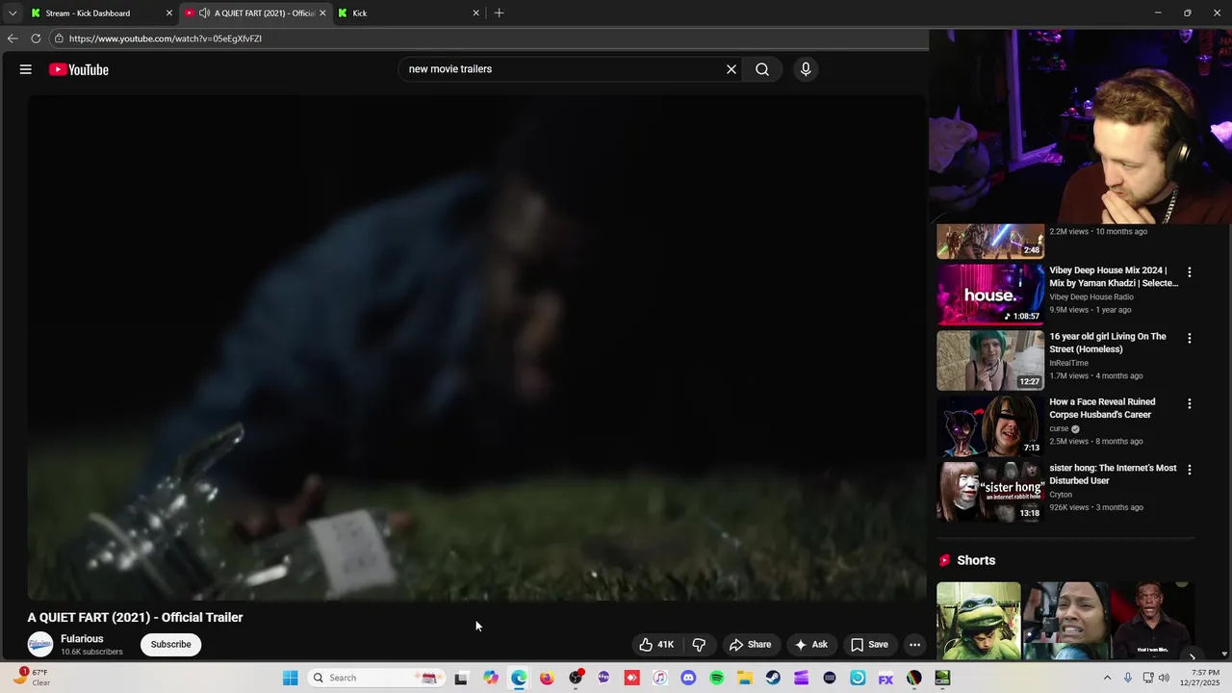Click the taskbar Search box
The height and width of the screenshot is (693, 1232).
click(376, 679)
